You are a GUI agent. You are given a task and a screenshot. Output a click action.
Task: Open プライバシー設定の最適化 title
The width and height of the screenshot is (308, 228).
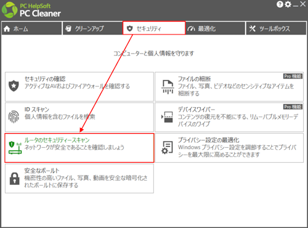click(209, 140)
